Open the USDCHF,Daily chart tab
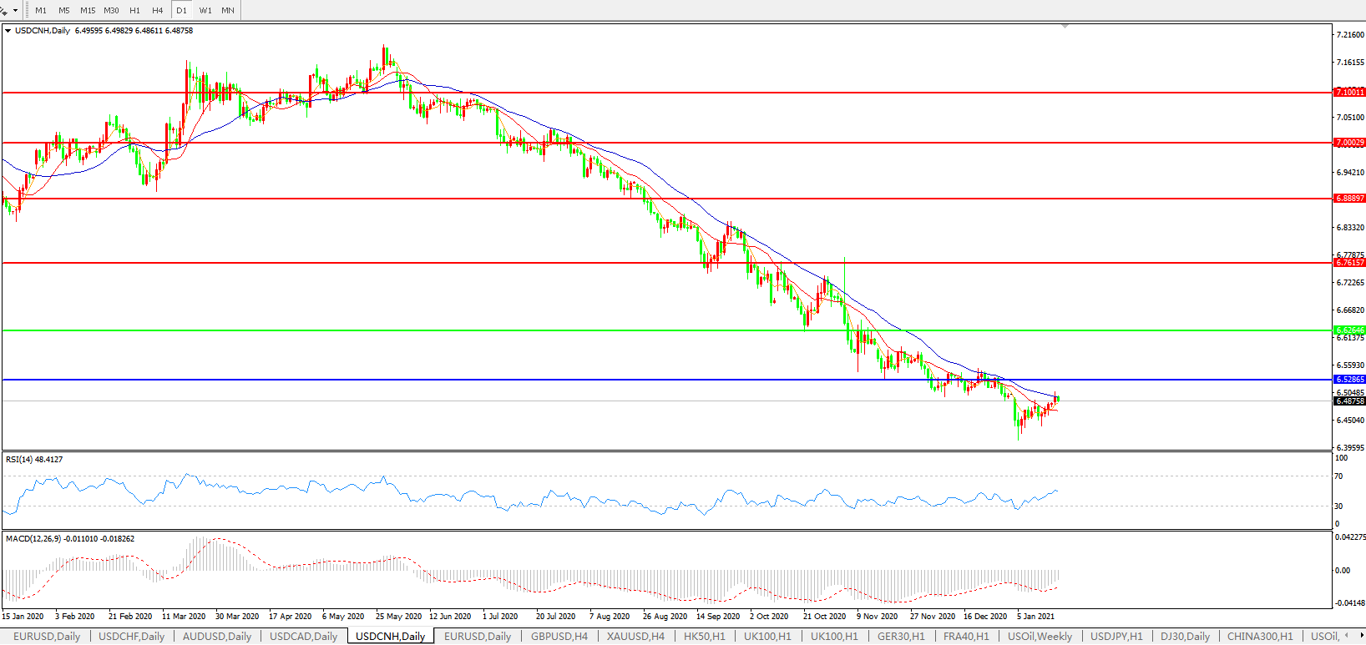 132,636
